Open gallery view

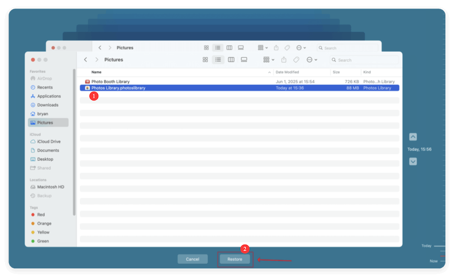click(x=244, y=59)
